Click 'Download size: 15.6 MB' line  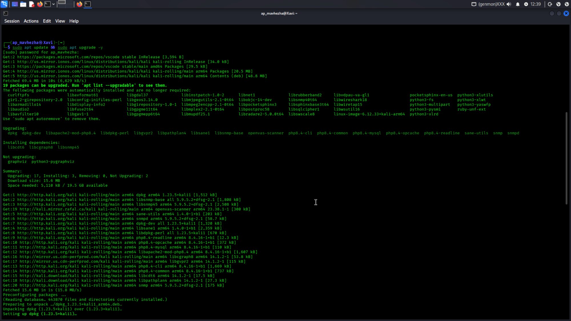pyautogui.click(x=34, y=181)
